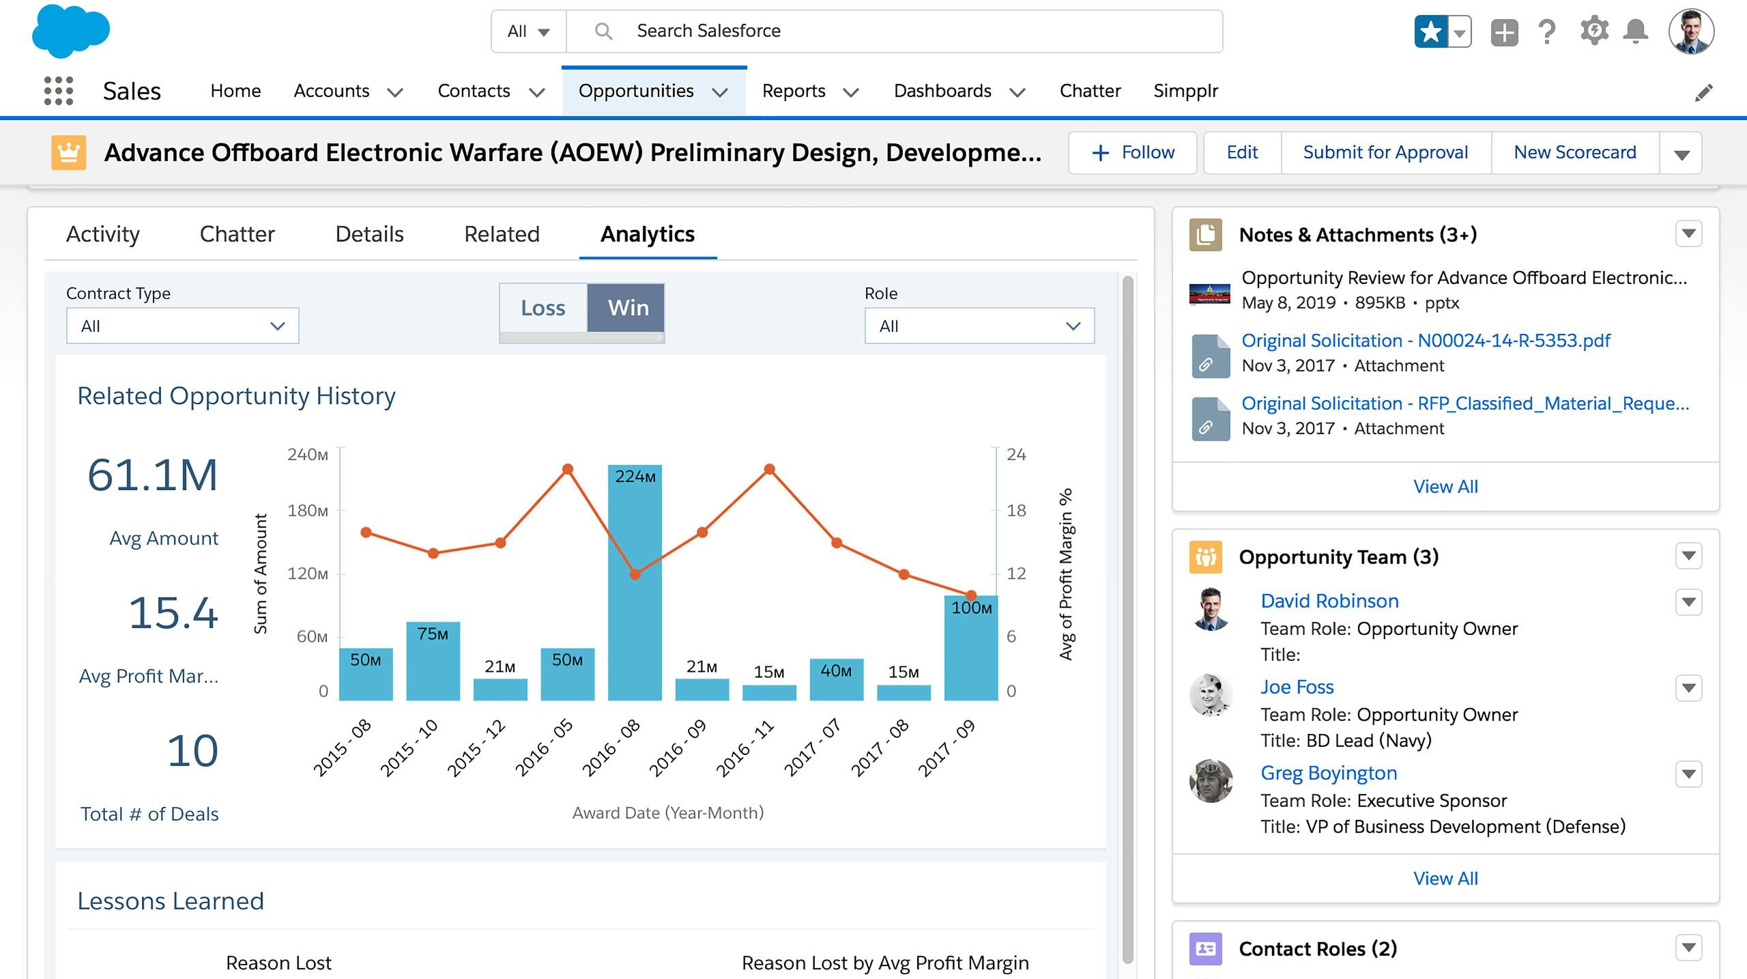
Task: Open the Chatter nav item
Action: pos(1090,91)
